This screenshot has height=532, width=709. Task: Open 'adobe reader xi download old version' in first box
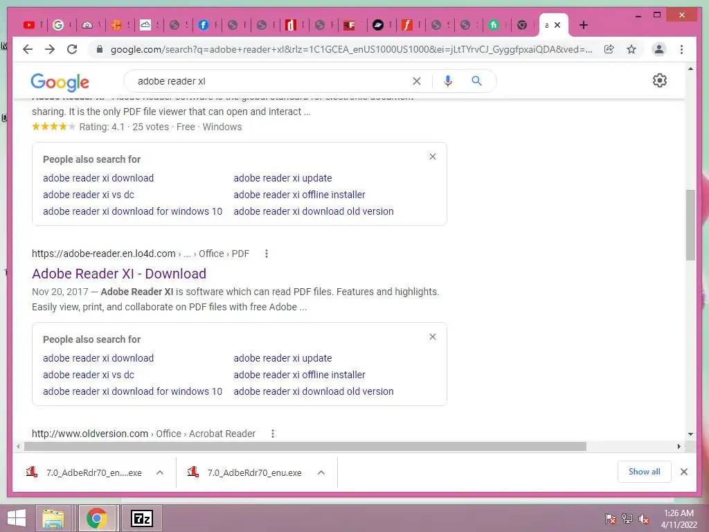(314, 211)
